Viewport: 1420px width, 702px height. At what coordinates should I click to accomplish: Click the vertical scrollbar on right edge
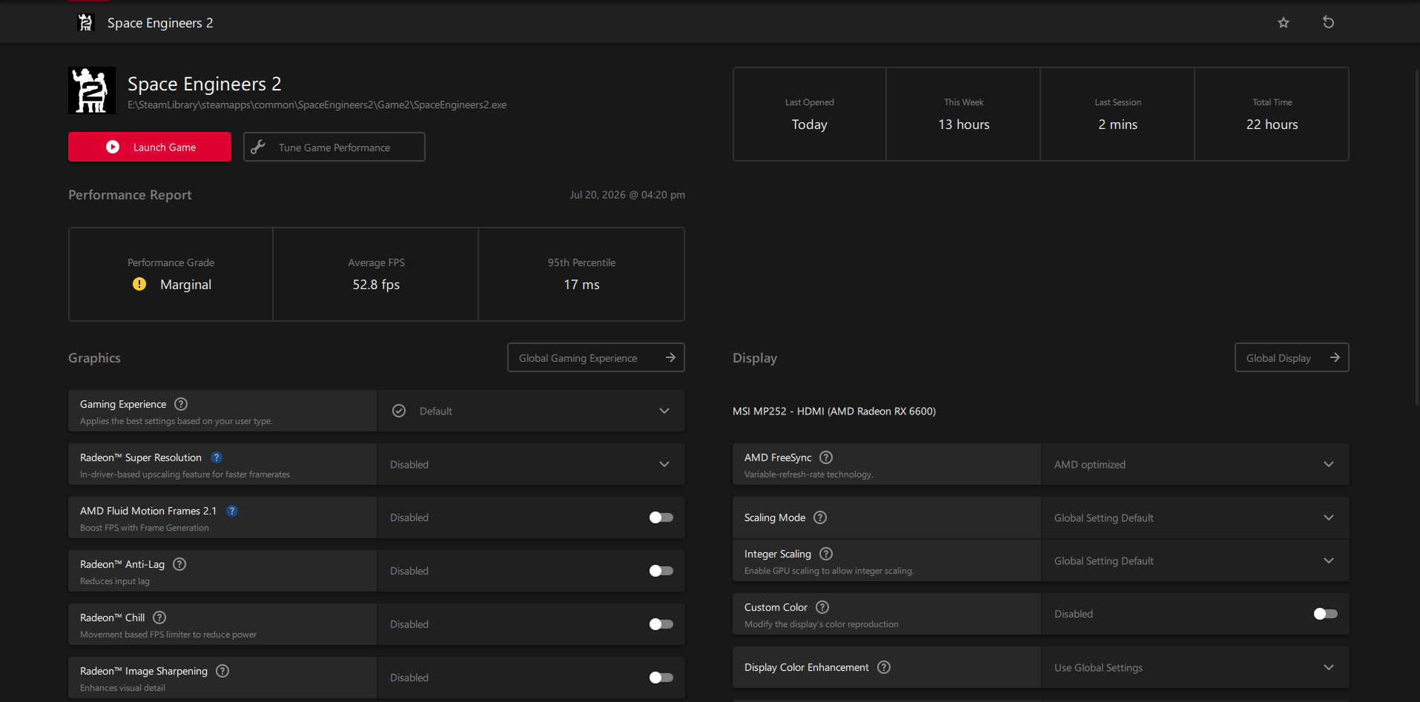tap(1417, 237)
